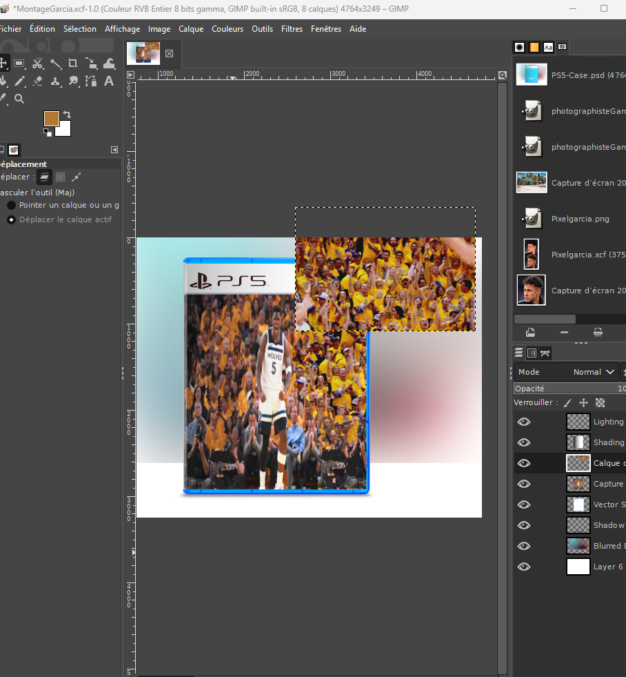Viewport: 626px width, 677px height.
Task: Open the ruler corner navigation menu arrow
Action: pos(131,75)
